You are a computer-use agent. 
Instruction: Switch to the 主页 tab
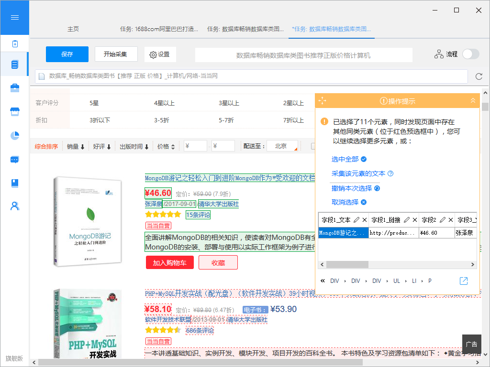pyautogui.click(x=73, y=29)
